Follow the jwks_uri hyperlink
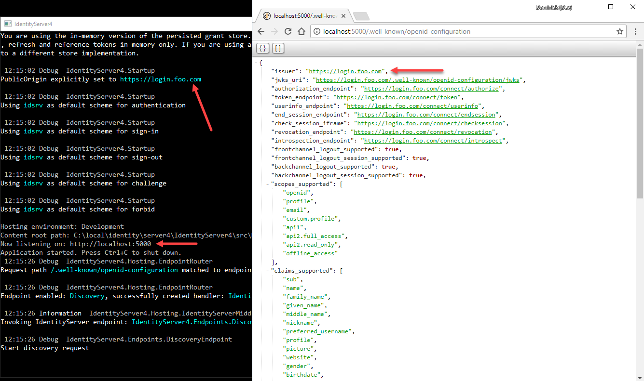 point(418,79)
